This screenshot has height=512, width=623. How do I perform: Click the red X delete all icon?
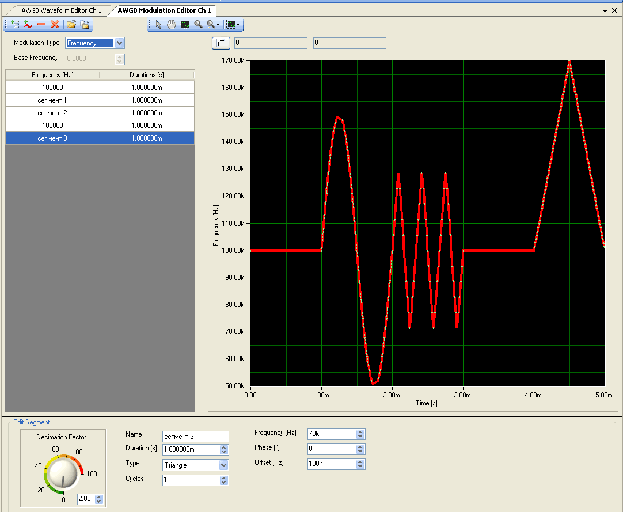point(55,24)
